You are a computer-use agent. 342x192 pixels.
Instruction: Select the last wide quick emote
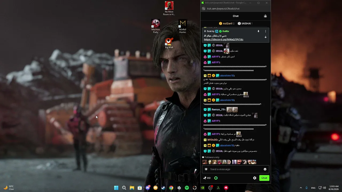252,162
